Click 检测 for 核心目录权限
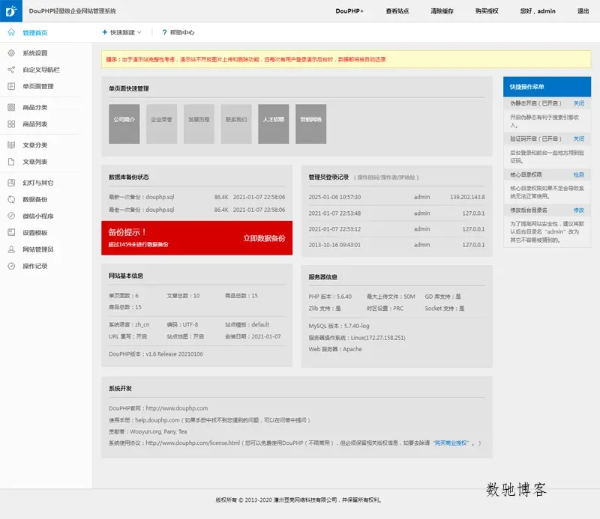 click(x=578, y=174)
